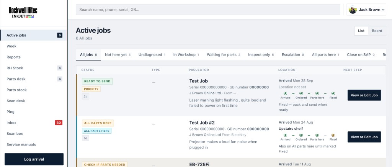Click the 2d age badge on Test Job

pos(85,97)
